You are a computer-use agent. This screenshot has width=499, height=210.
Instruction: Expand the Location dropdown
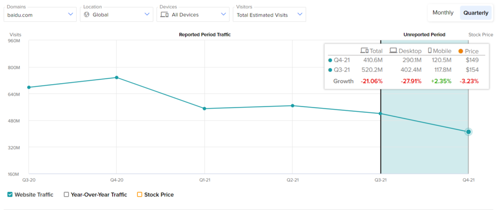[116, 15]
